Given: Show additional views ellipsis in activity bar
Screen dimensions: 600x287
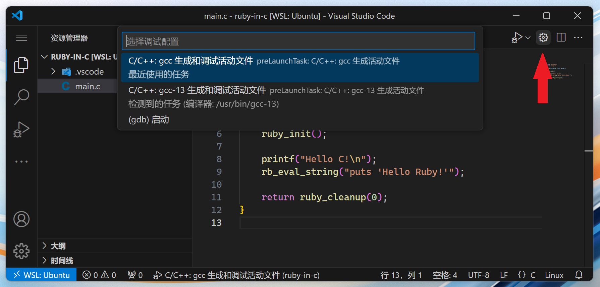Looking at the screenshot, I should coord(21,162).
